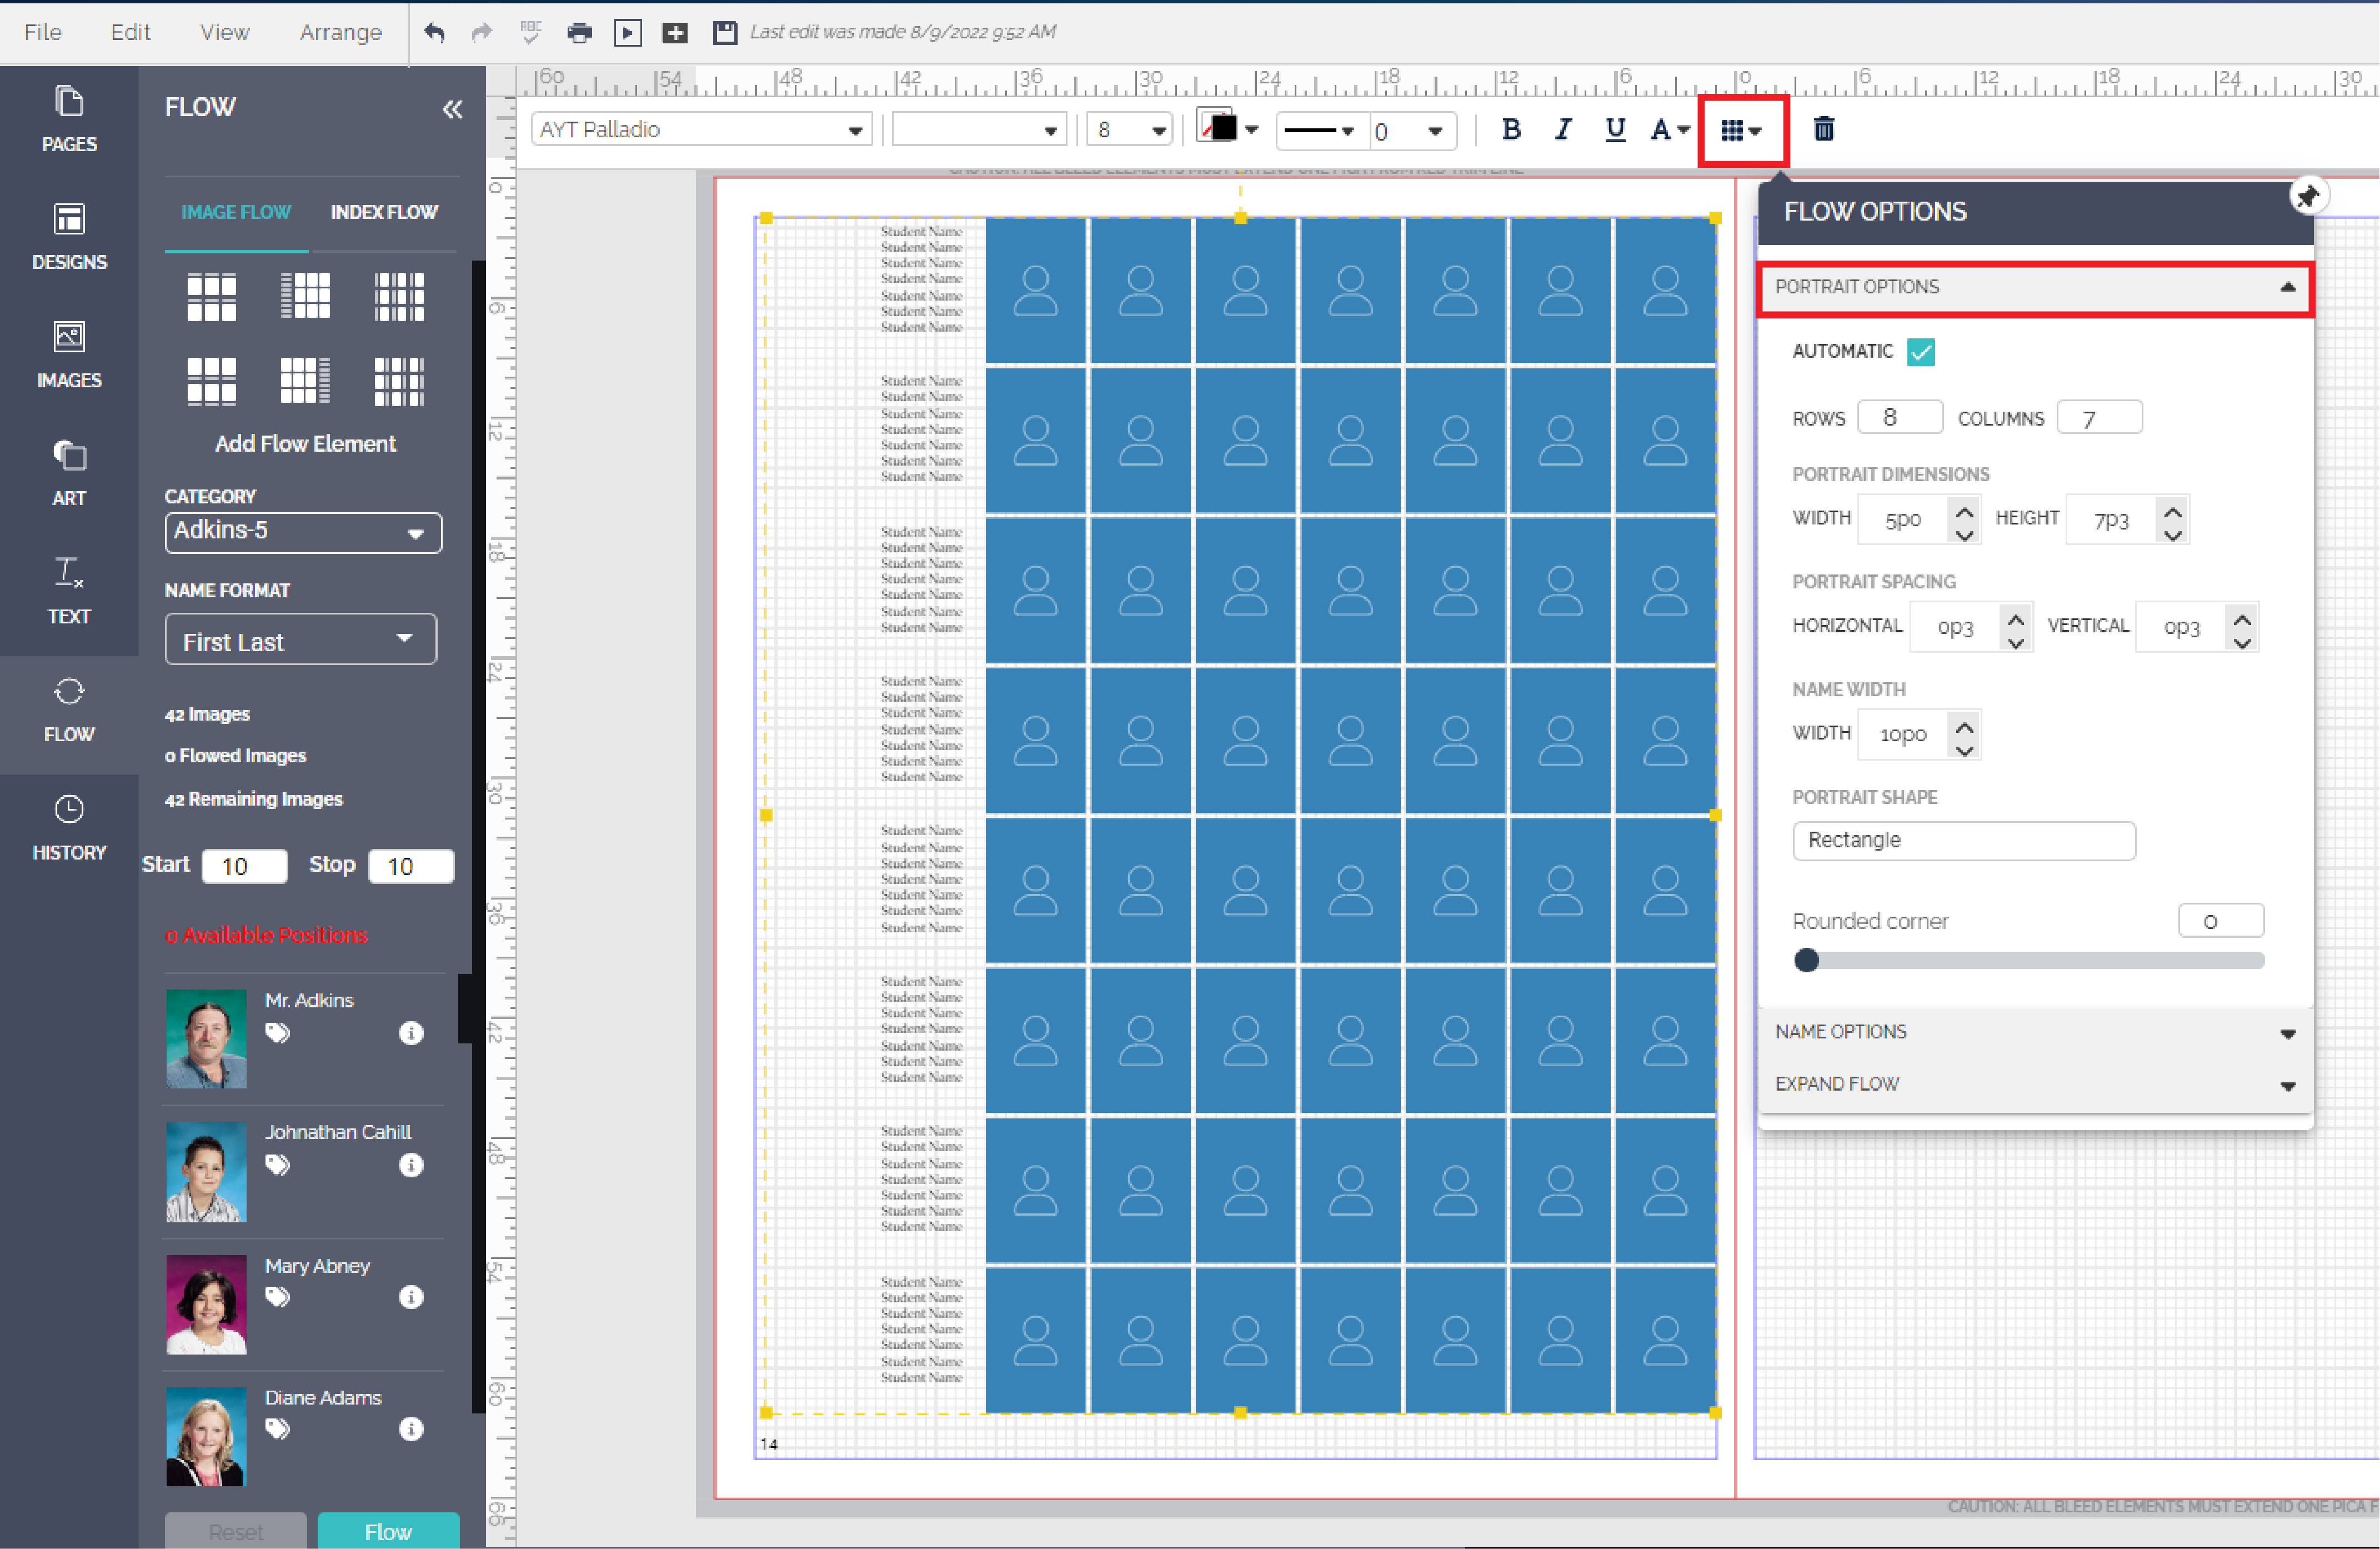Screen dimensions: 2380x1549
Task: Click the Rounded corner slider handle
Action: click(x=1806, y=960)
